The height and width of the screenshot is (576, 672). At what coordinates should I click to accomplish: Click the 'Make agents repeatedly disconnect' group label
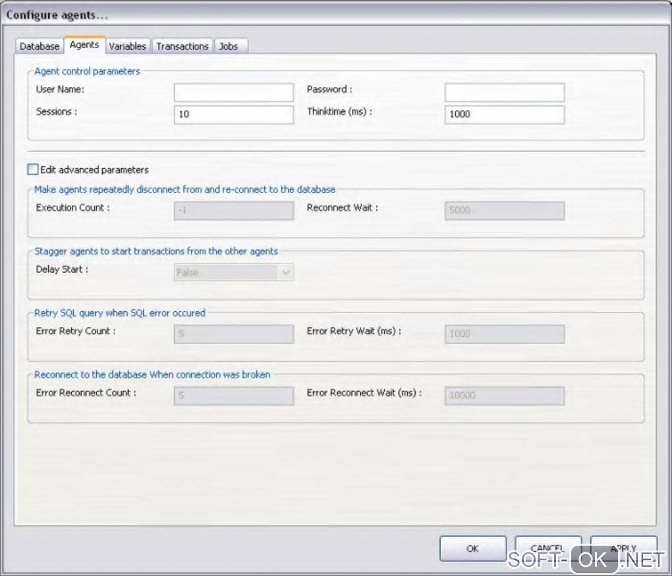pyautogui.click(x=184, y=189)
